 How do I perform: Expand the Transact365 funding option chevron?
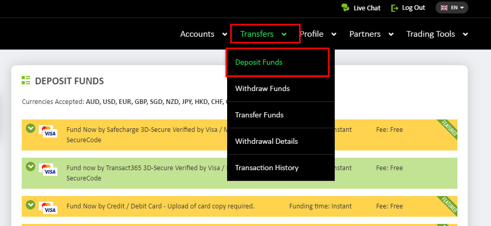pyautogui.click(x=31, y=167)
